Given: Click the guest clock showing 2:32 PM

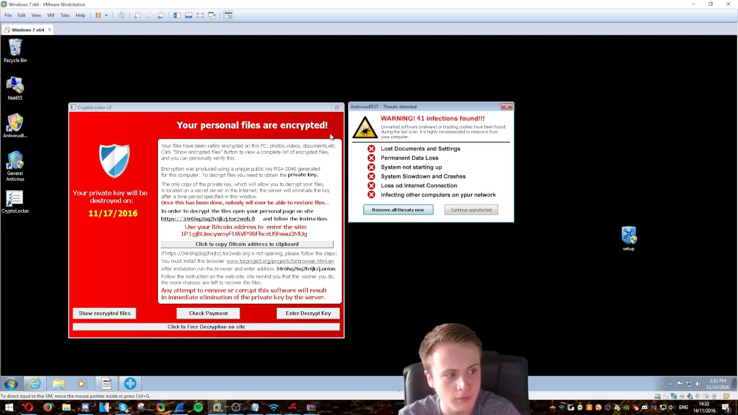Looking at the screenshot, I should click(x=718, y=384).
